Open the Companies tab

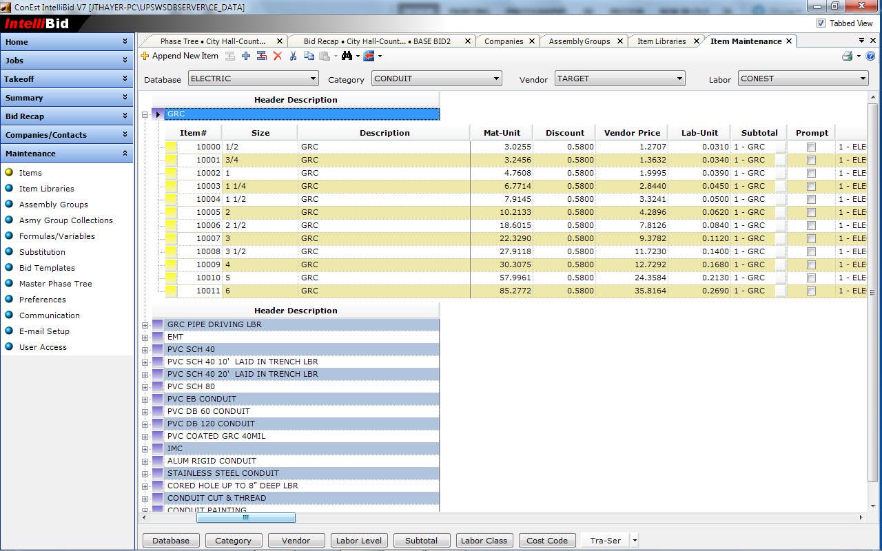503,41
